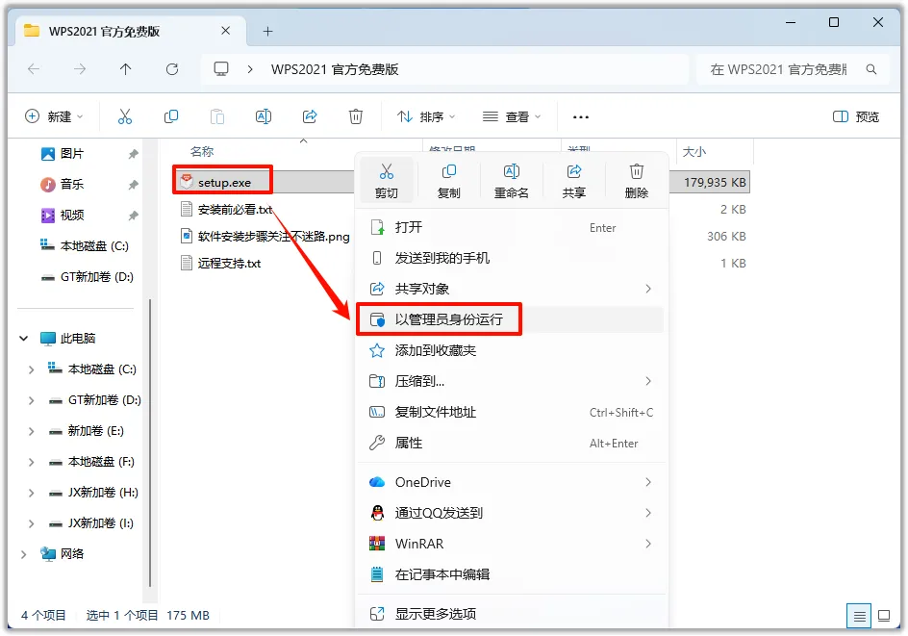Image resolution: width=908 pixels, height=636 pixels.
Task: Choose 打开 in the context menu
Action: [512, 227]
